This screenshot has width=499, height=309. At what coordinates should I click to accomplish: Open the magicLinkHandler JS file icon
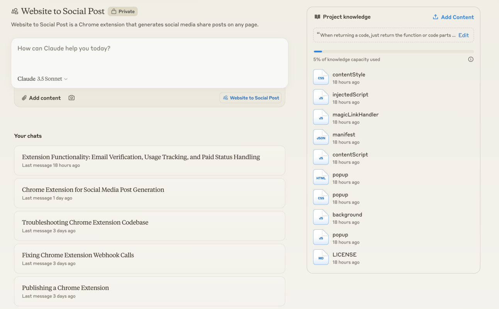[x=321, y=118]
